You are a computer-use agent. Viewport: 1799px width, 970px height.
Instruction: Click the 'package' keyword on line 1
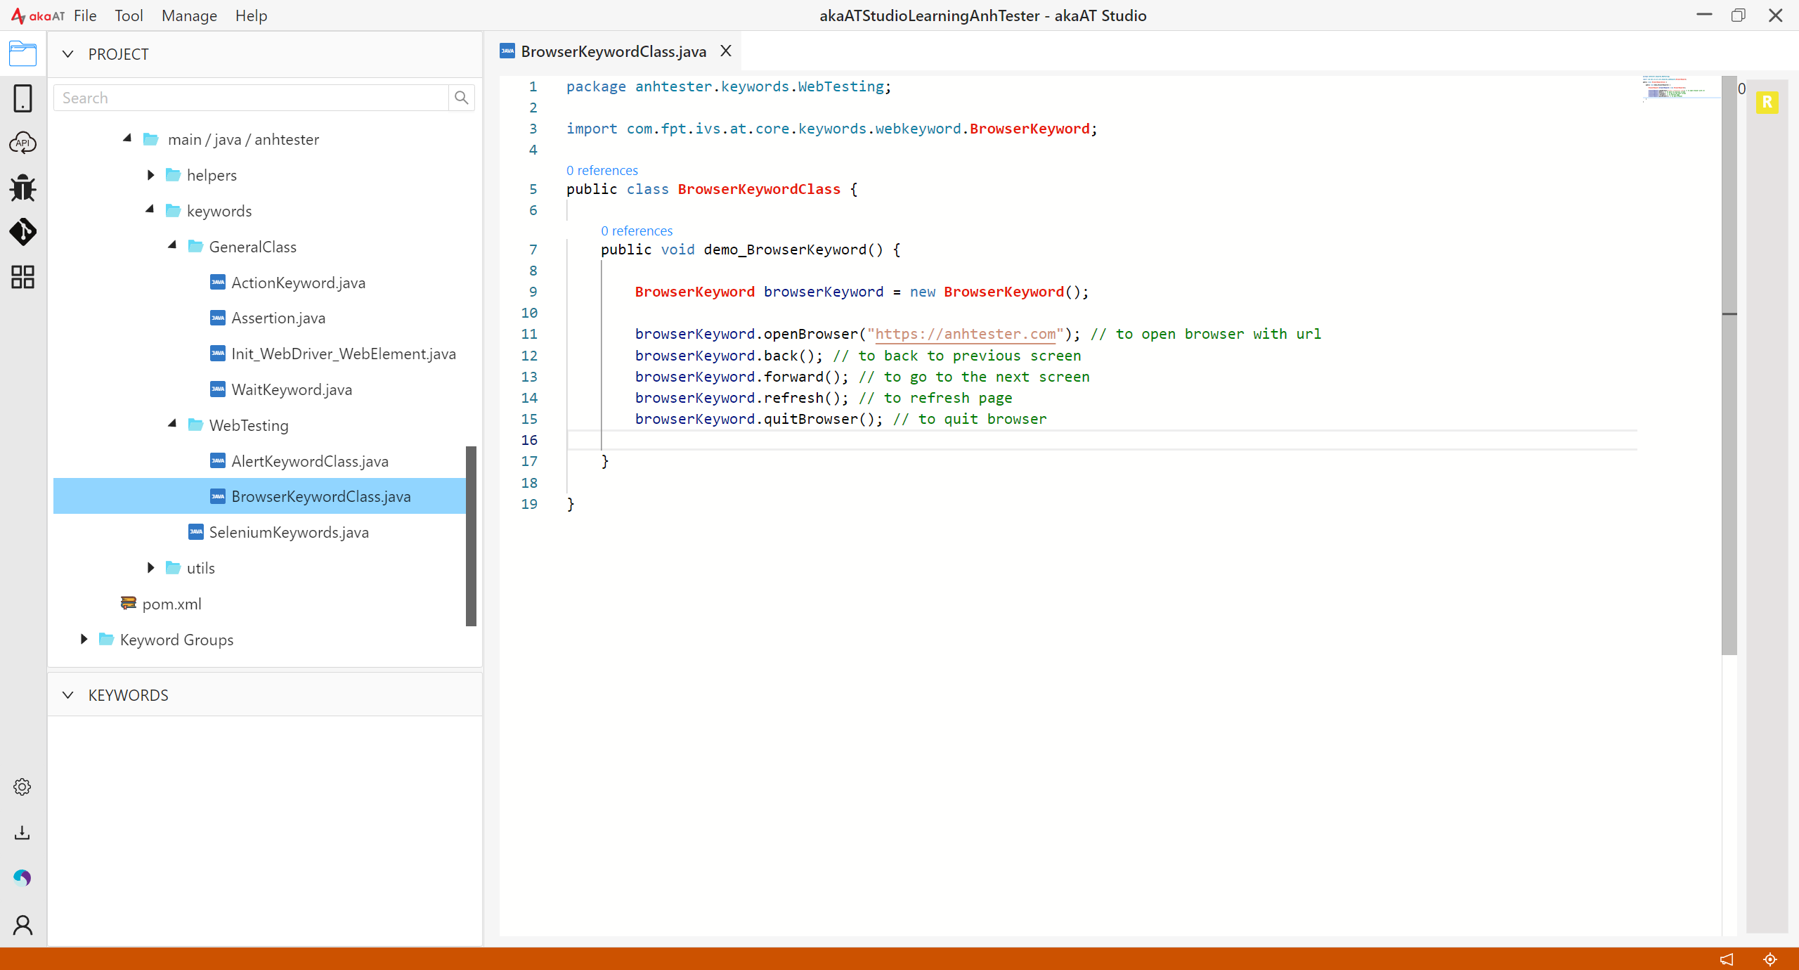[596, 86]
